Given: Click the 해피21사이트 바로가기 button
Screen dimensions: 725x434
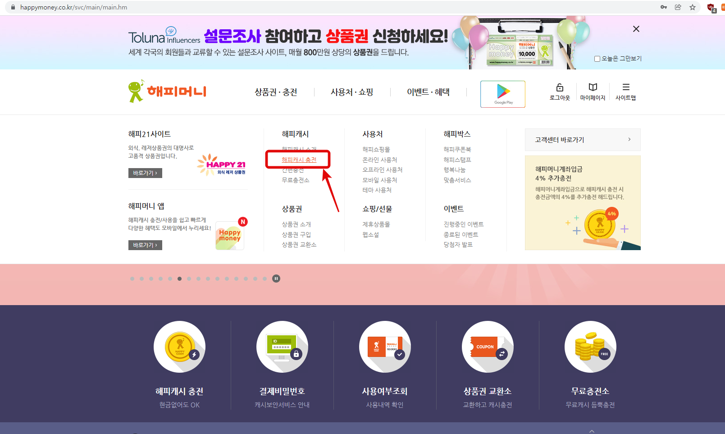Looking at the screenshot, I should click(x=145, y=173).
